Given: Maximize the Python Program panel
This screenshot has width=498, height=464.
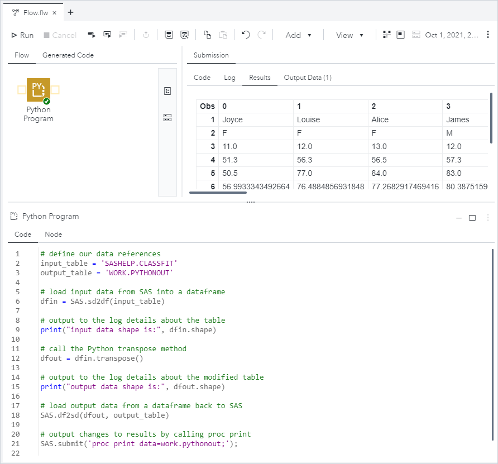Looking at the screenshot, I should click(x=472, y=217).
